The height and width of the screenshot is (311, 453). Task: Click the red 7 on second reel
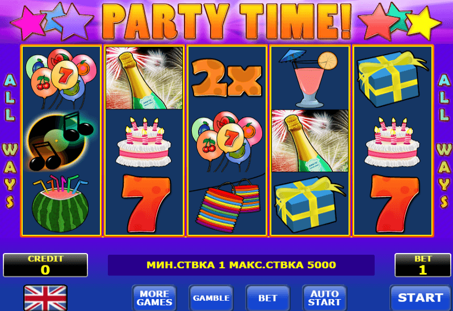pos(145,204)
